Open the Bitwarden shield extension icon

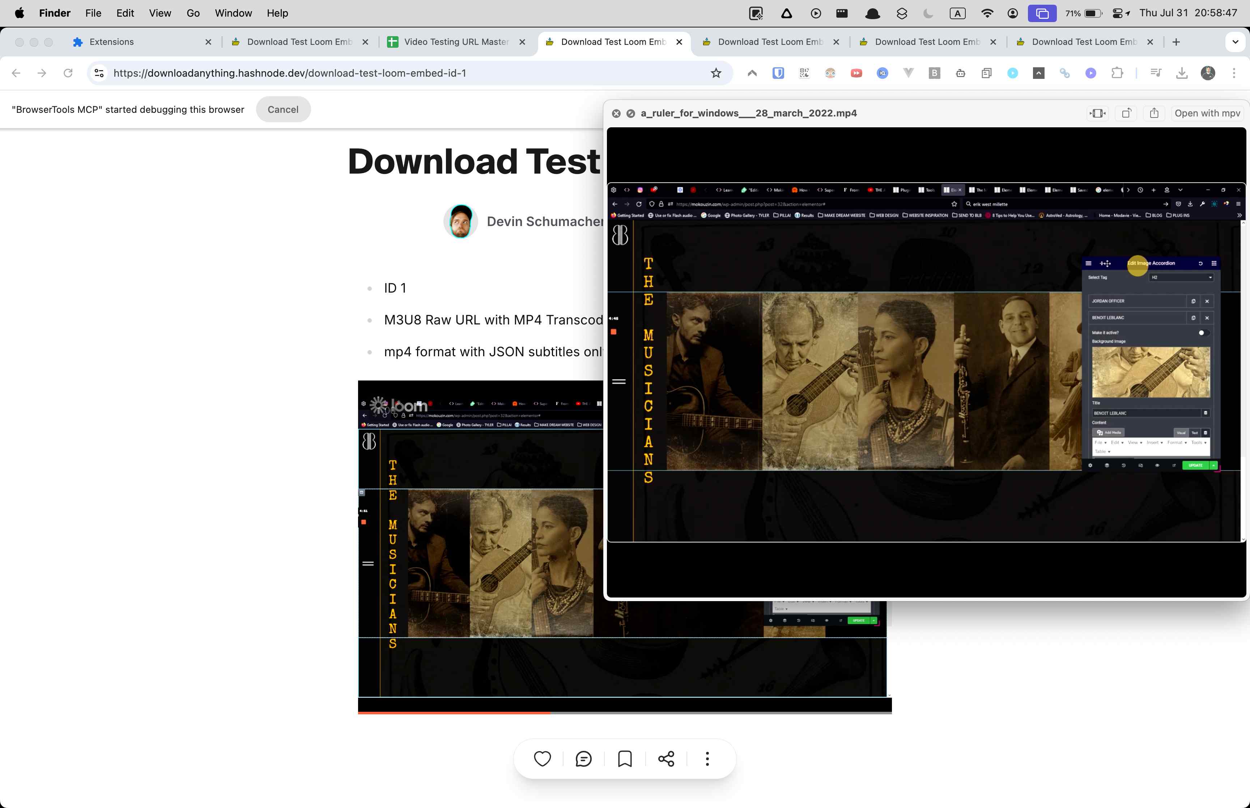778,73
